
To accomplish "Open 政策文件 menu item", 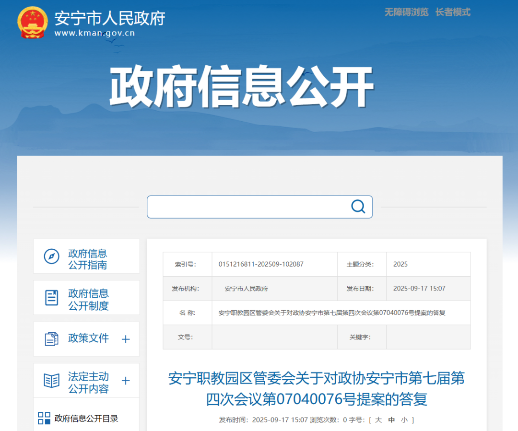I will (86, 339).
